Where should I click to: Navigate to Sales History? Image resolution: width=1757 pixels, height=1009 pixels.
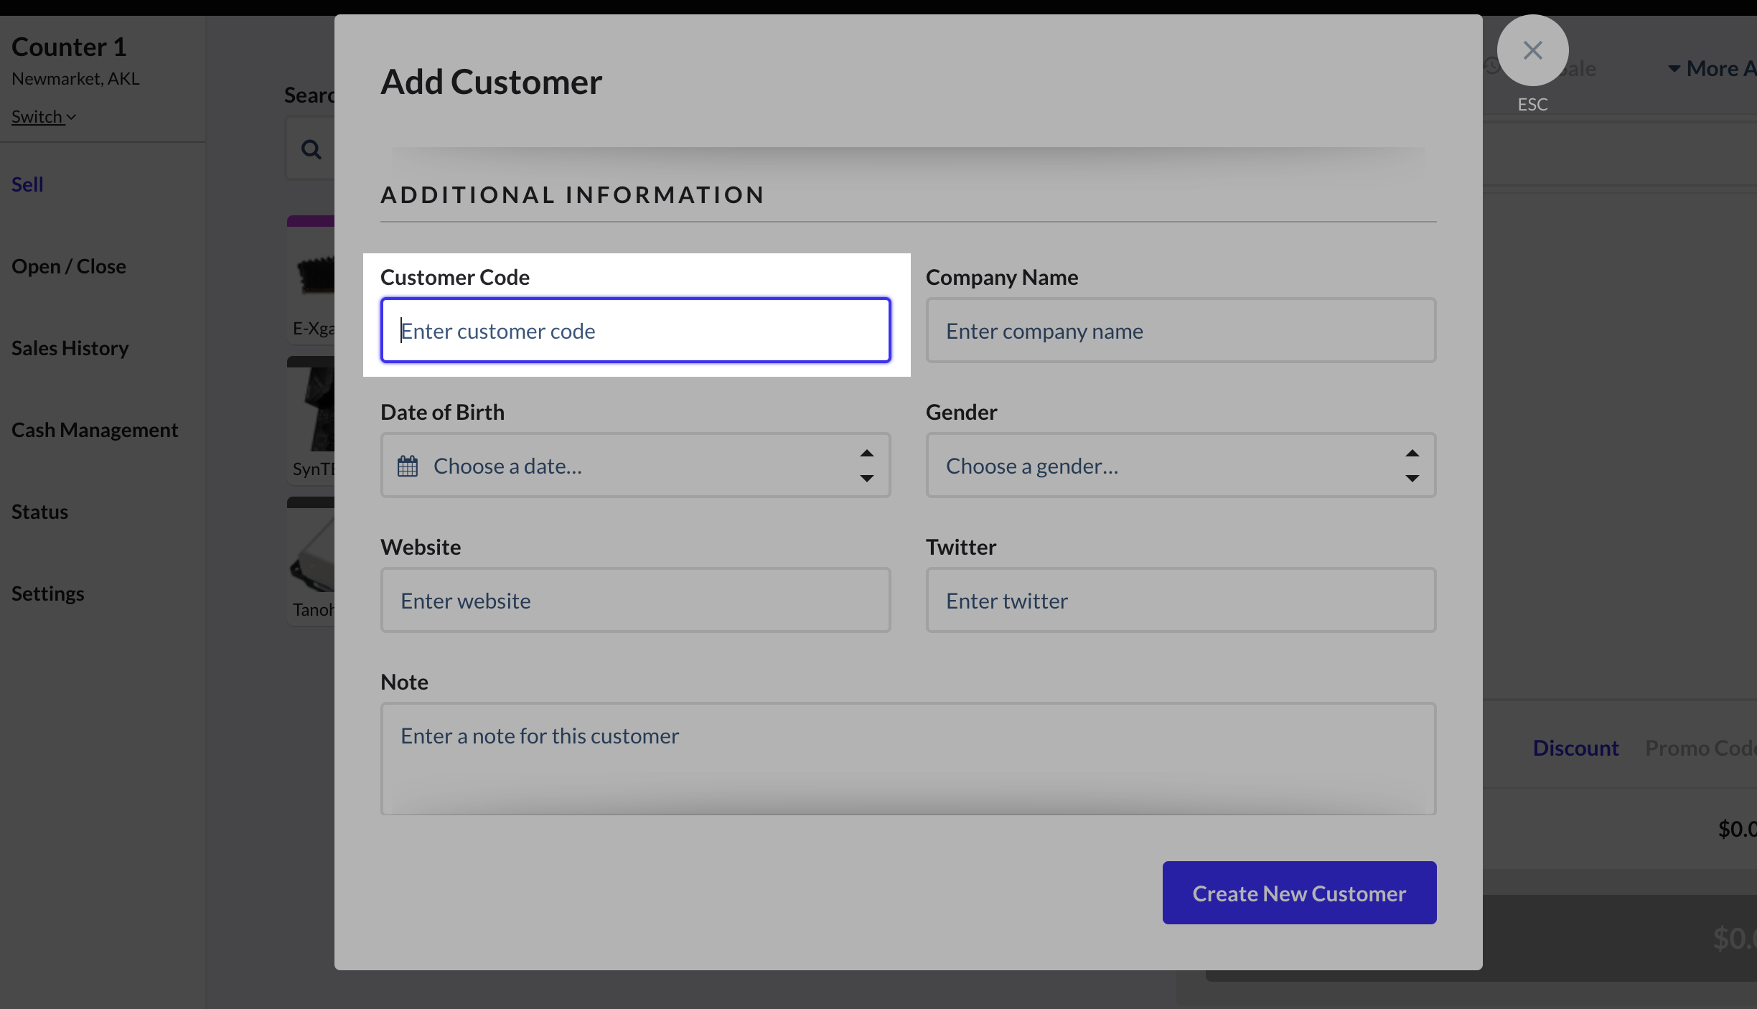pos(70,348)
